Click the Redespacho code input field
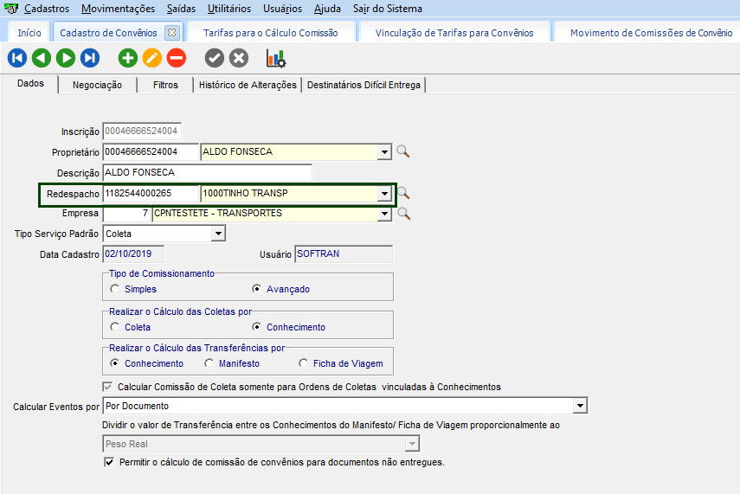The width and height of the screenshot is (740, 494). pyautogui.click(x=151, y=194)
